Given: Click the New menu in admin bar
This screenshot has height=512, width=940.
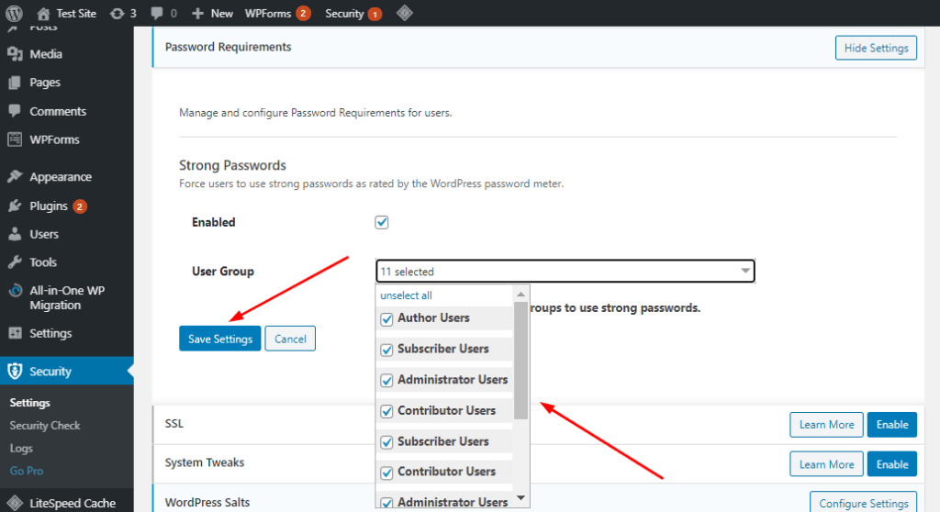Looking at the screenshot, I should 212,13.
